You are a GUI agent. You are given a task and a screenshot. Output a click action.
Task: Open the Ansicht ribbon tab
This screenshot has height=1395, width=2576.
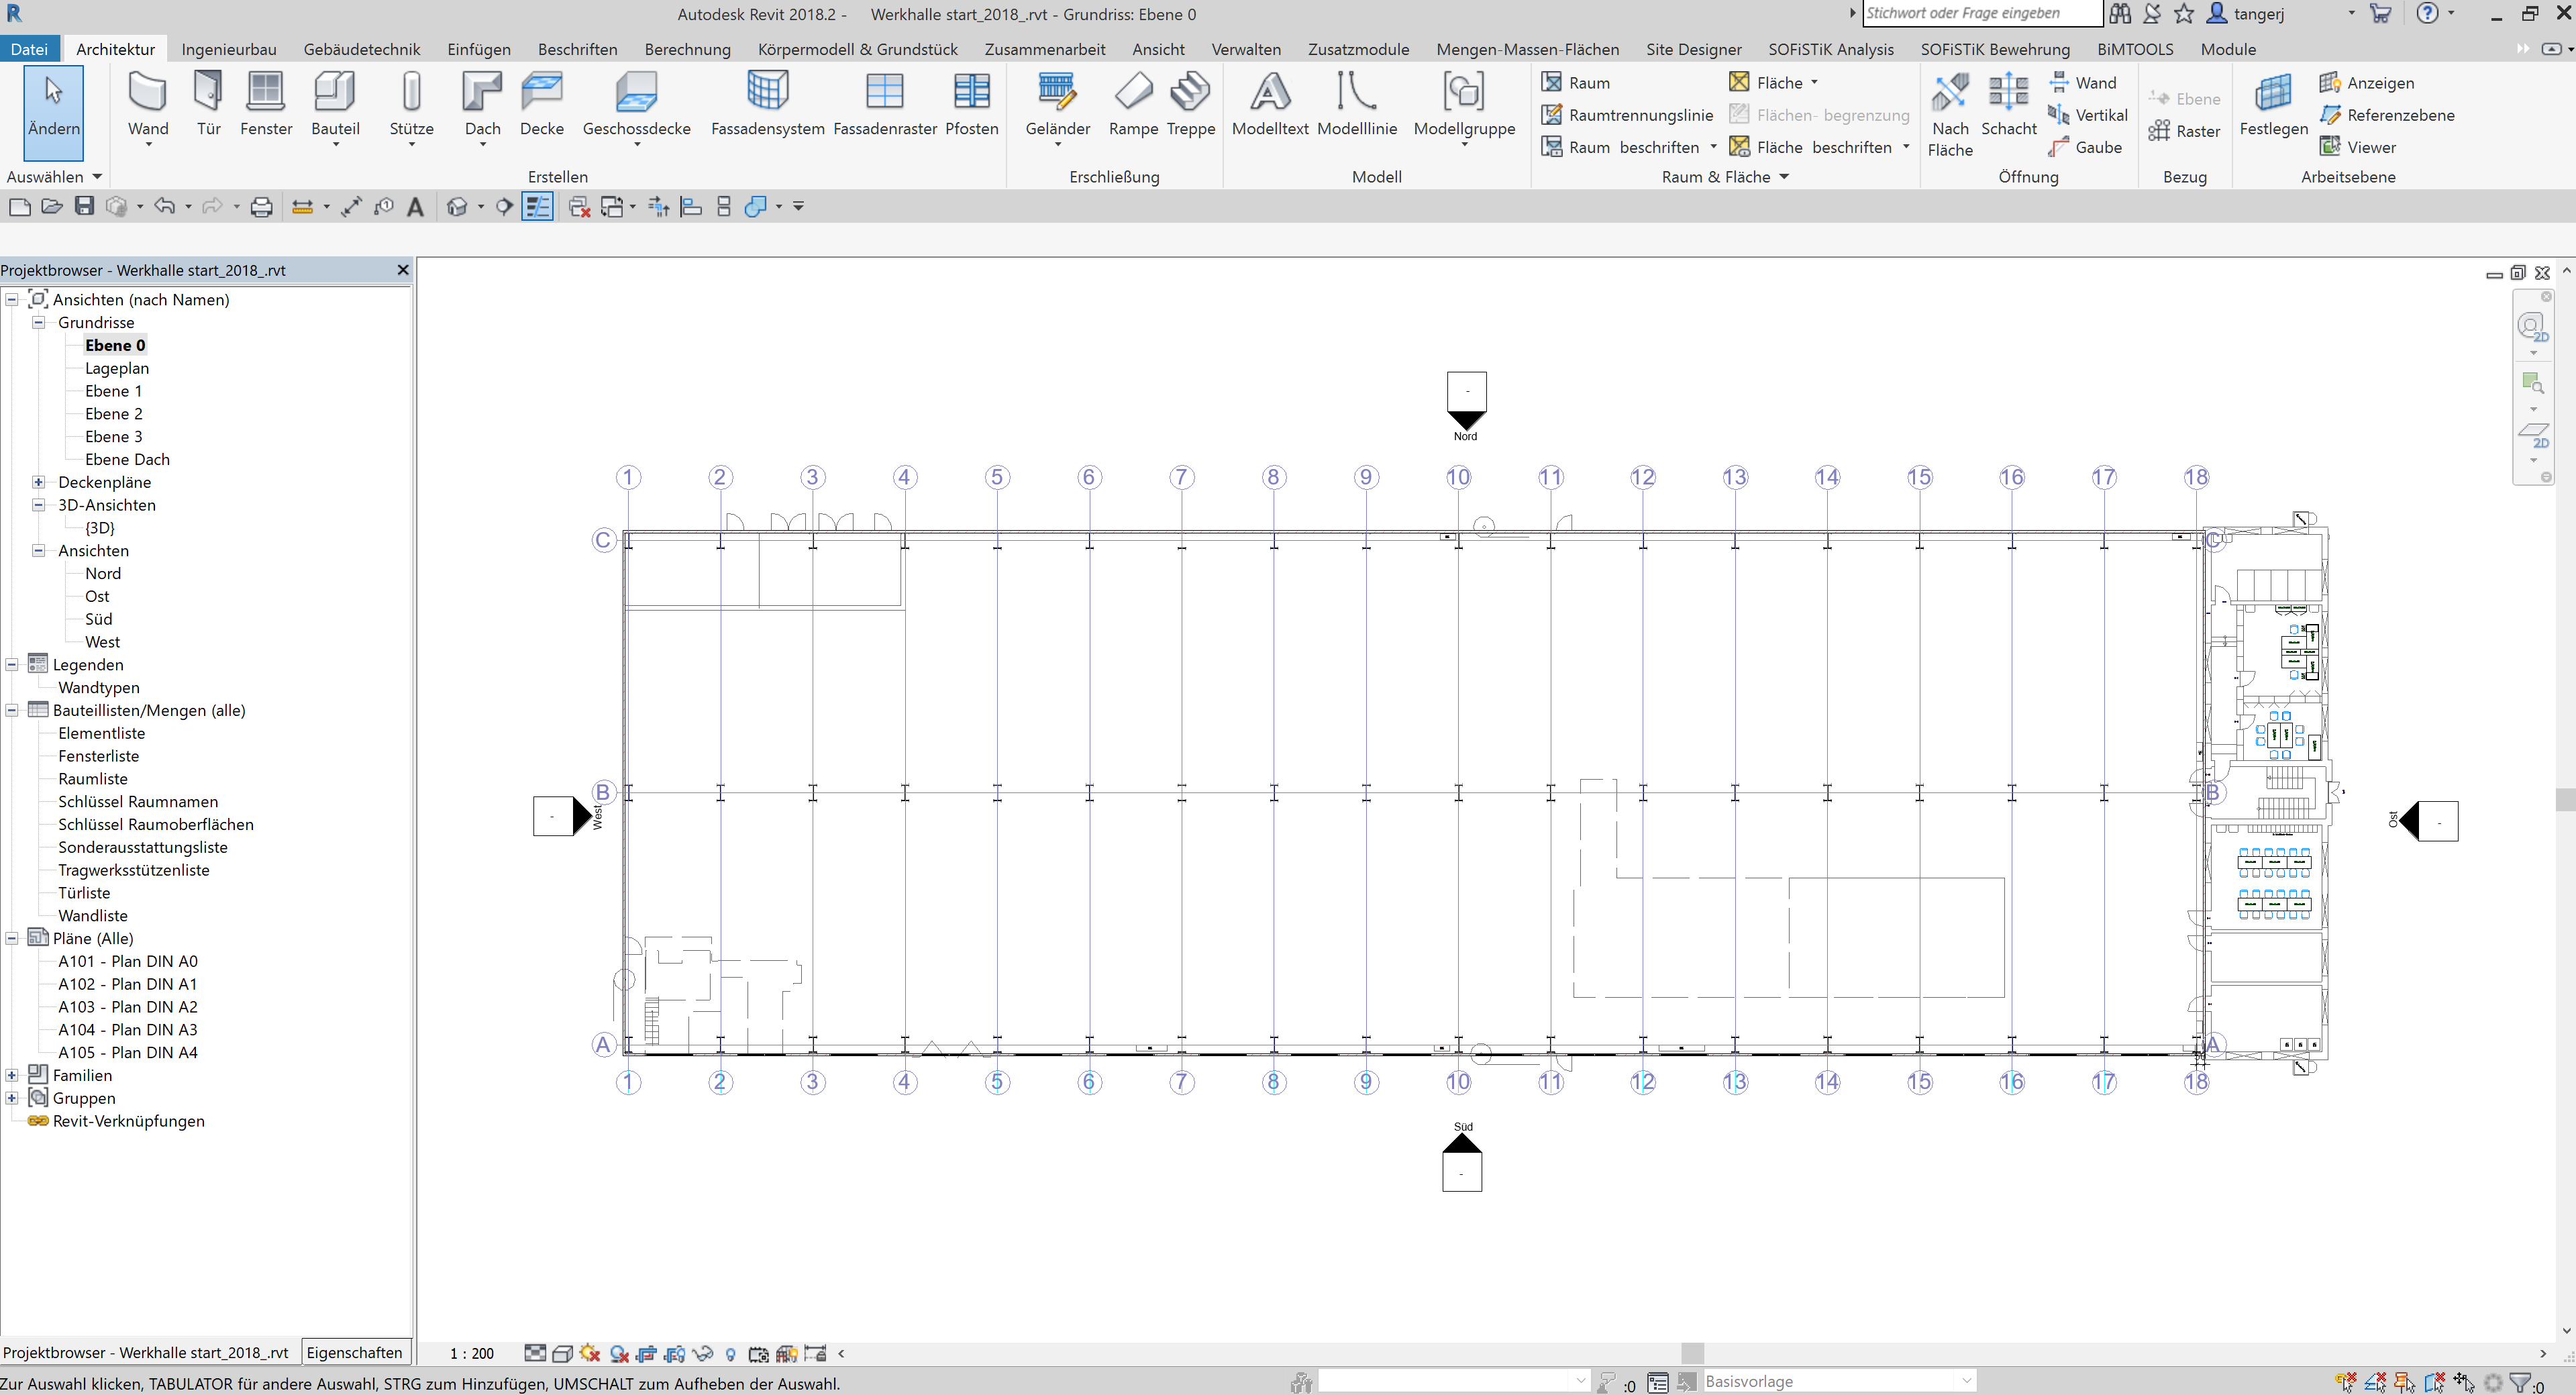pyautogui.click(x=1158, y=49)
